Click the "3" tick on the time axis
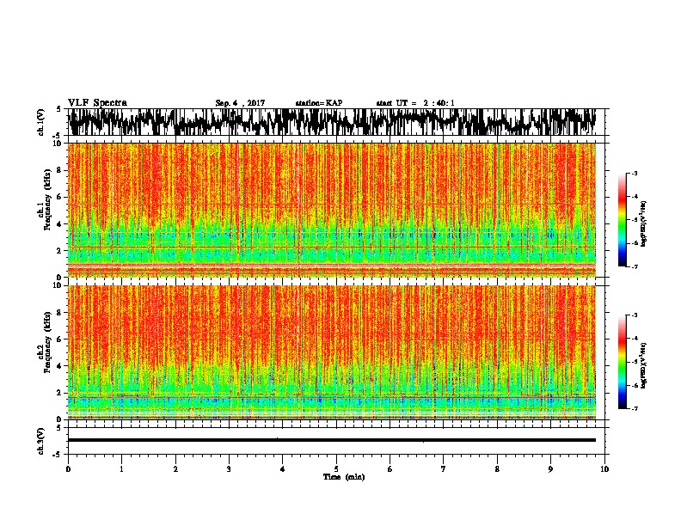Viewport: 681px width, 526px height. (229, 469)
